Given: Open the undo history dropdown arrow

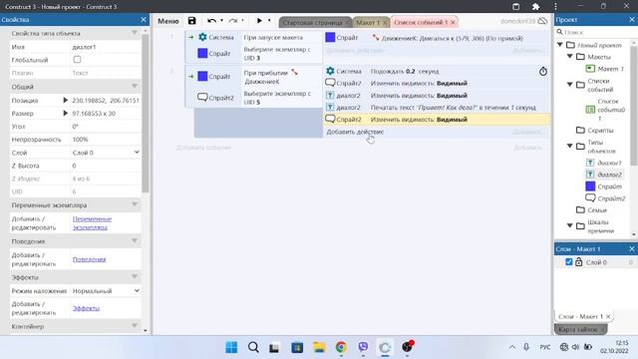Looking at the screenshot, I should pos(221,20).
